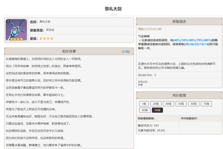
Task: Switch to the 20级 growth tab
Action: (155, 104)
